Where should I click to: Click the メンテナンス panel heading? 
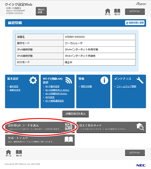(x=123, y=79)
